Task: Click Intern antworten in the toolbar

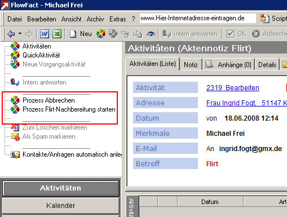Action: pyautogui.click(x=189, y=34)
